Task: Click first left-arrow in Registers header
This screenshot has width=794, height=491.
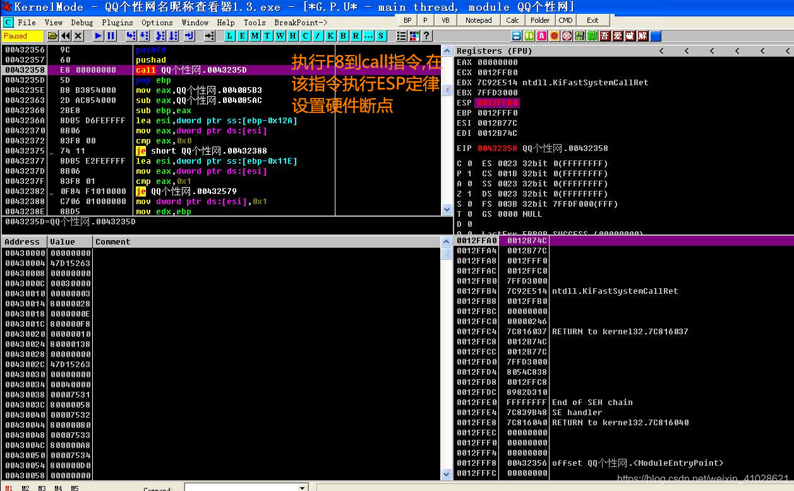Action: (661, 51)
